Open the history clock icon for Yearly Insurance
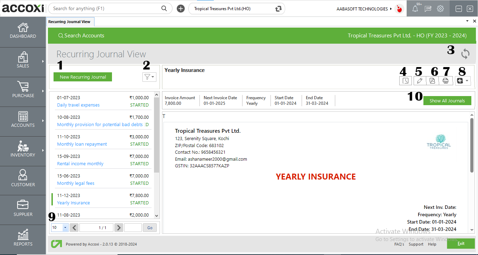 [x=405, y=81]
